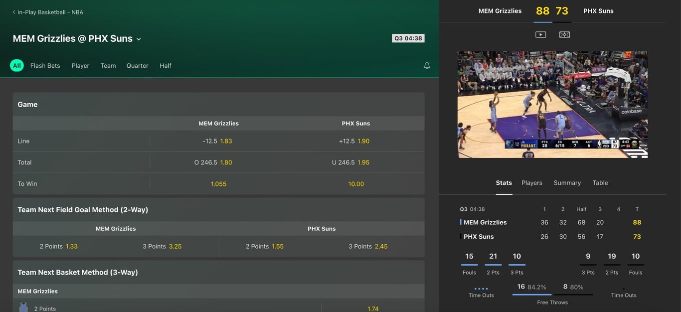Open the Table tab
This screenshot has width=681, height=312.
[x=600, y=183]
